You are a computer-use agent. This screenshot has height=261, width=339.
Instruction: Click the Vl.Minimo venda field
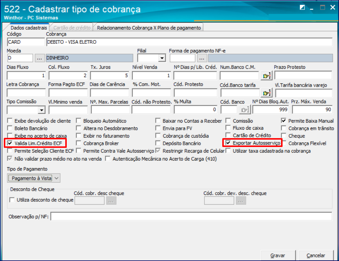pos(68,110)
